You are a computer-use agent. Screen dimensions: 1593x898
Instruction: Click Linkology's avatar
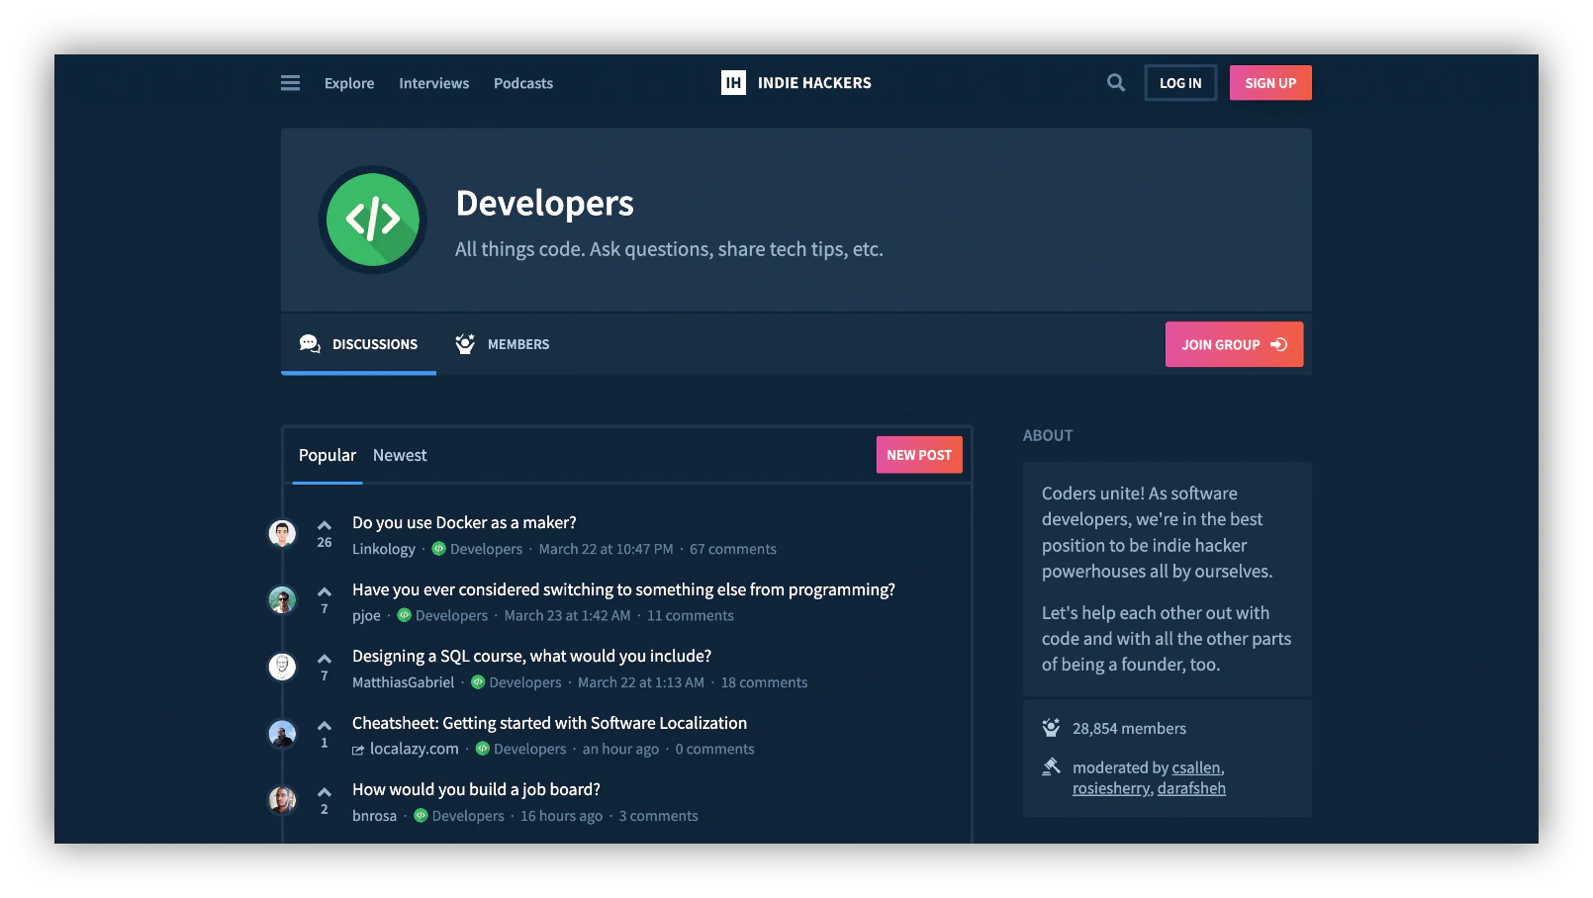pos(283,534)
